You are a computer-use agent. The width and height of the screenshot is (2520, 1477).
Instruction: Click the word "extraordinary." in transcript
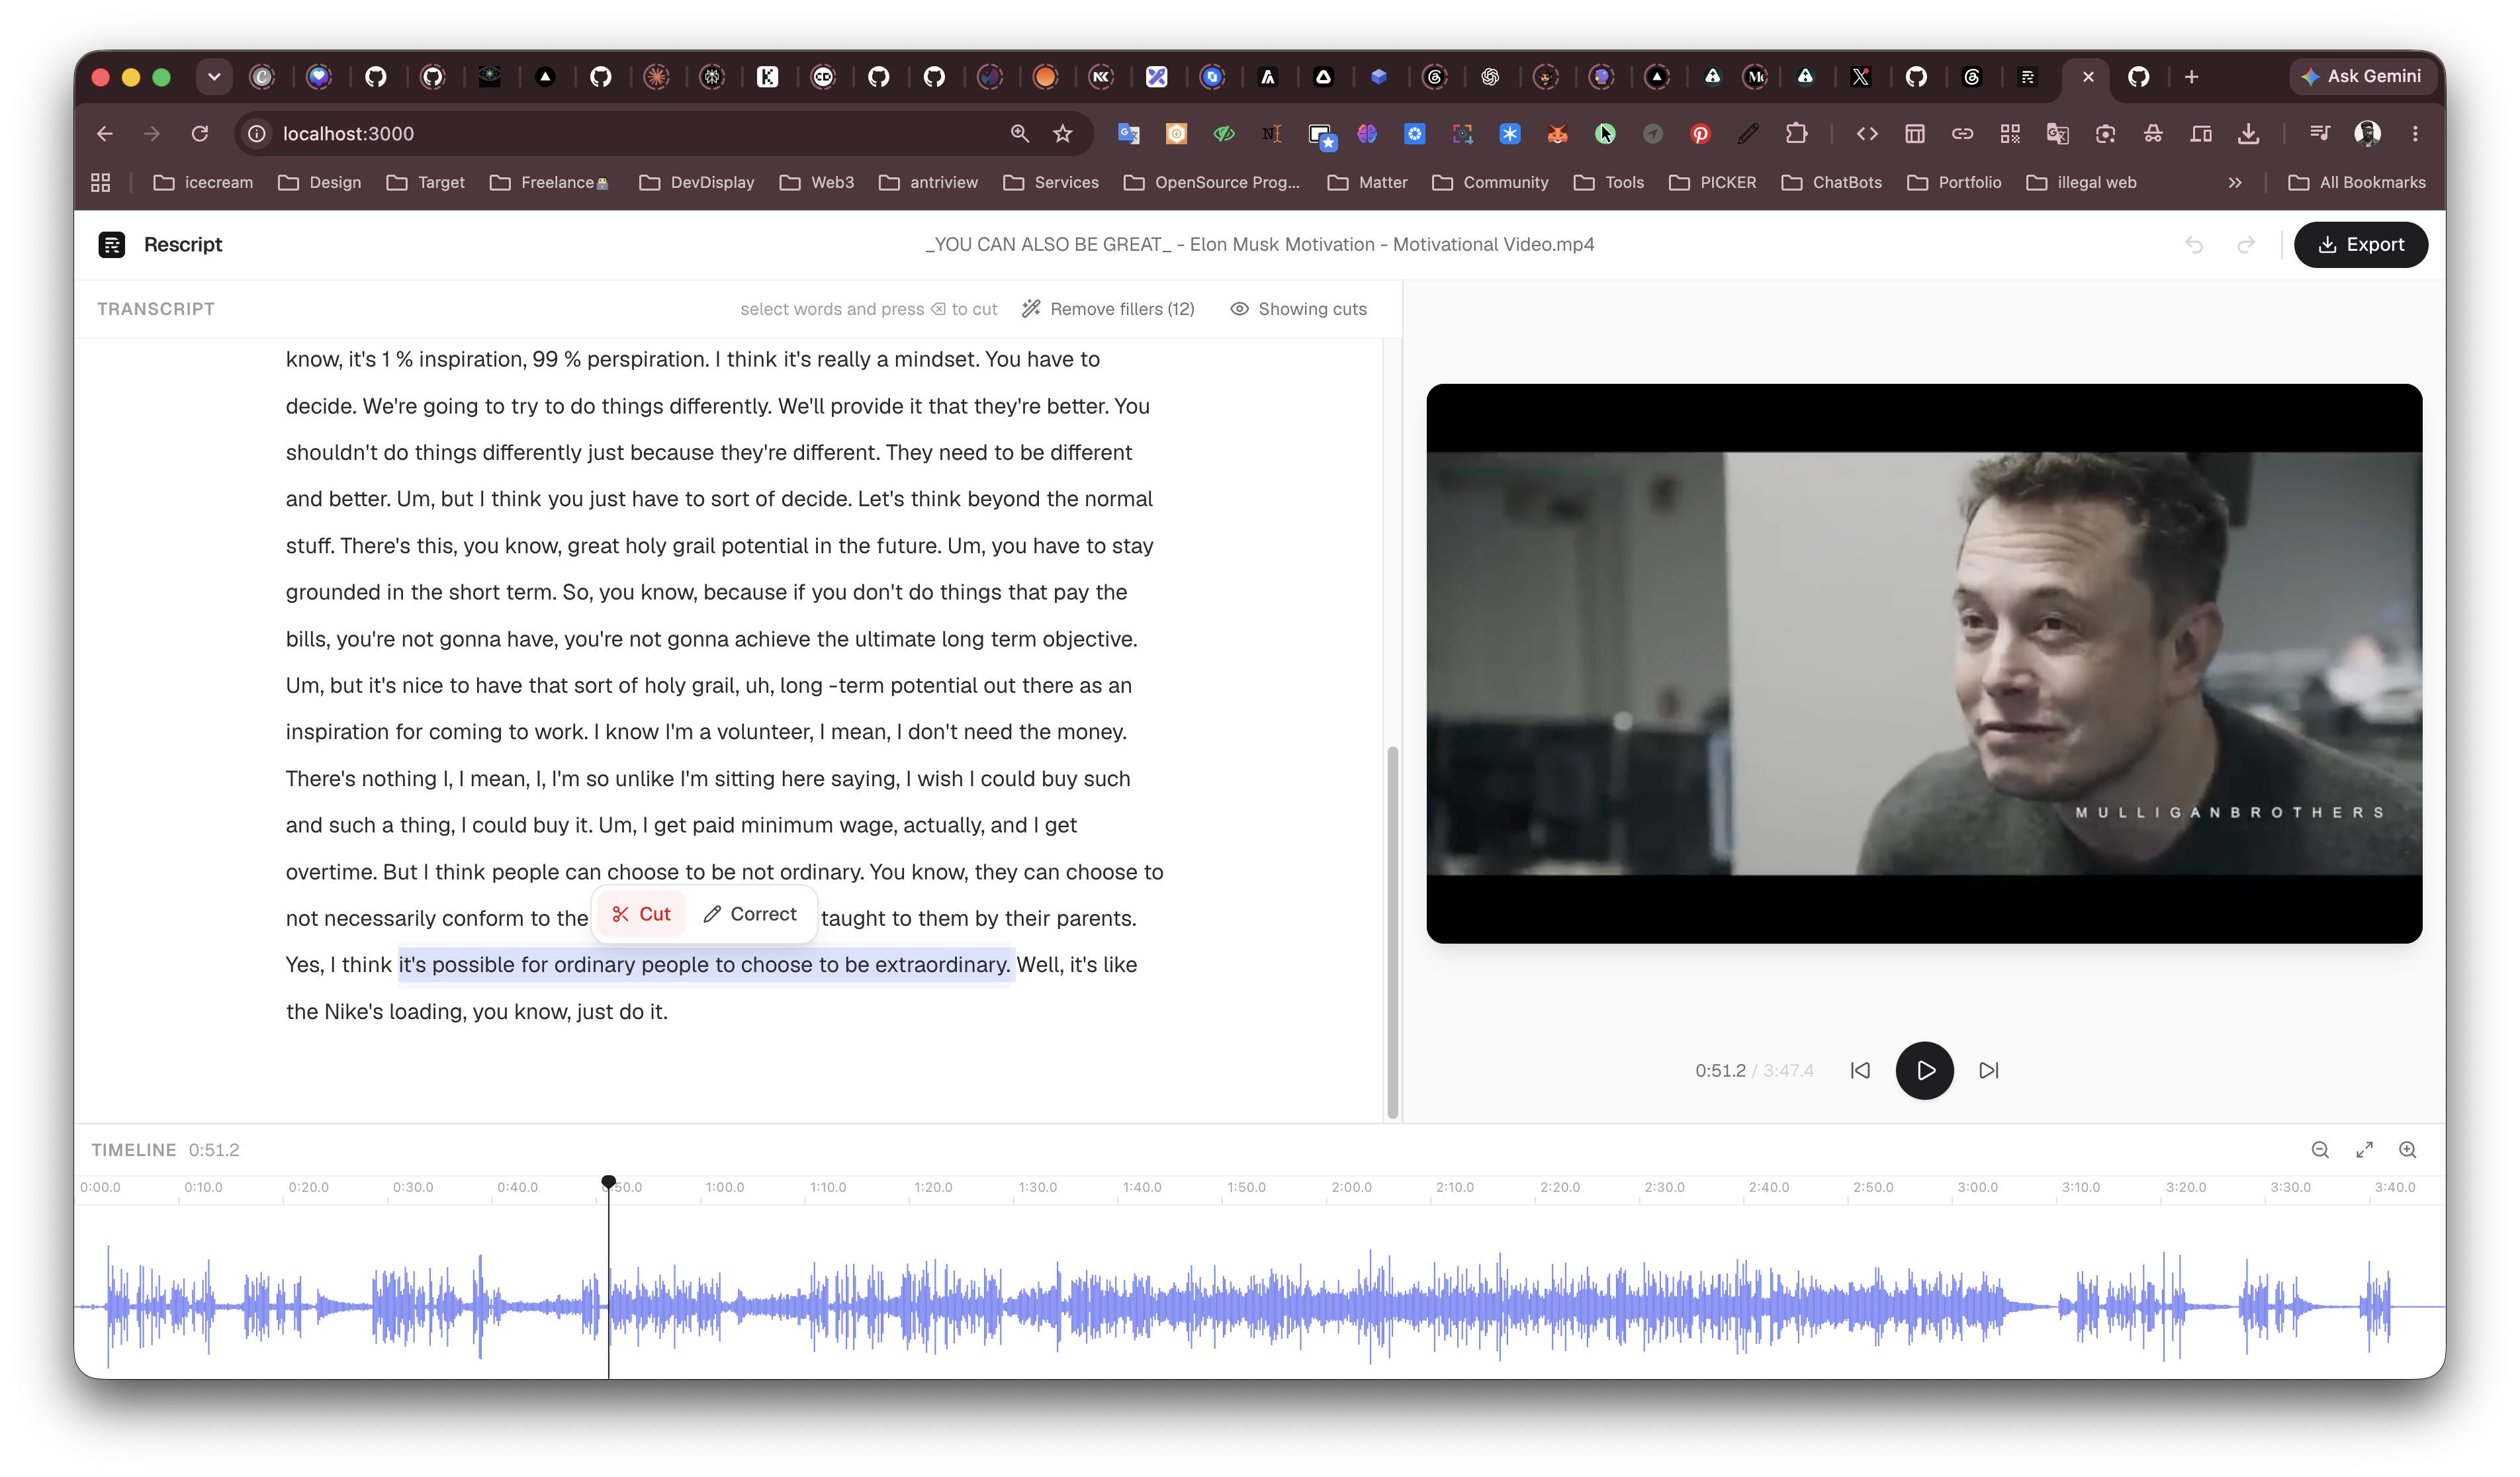click(942, 965)
